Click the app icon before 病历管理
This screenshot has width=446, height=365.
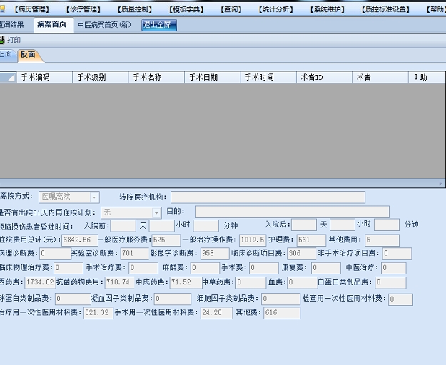point(2,9)
